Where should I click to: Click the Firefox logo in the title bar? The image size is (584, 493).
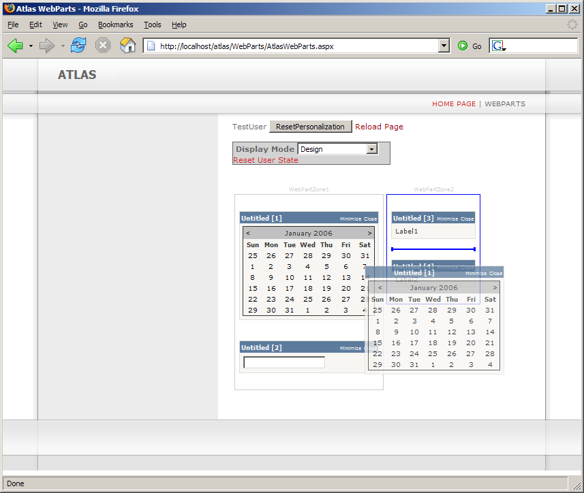(9, 8)
